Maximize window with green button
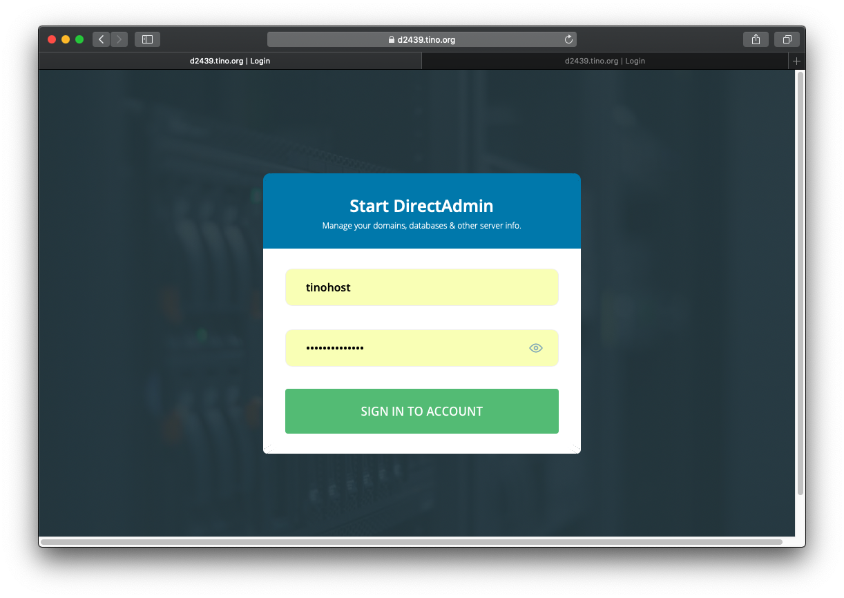The height and width of the screenshot is (598, 844). tap(79, 39)
